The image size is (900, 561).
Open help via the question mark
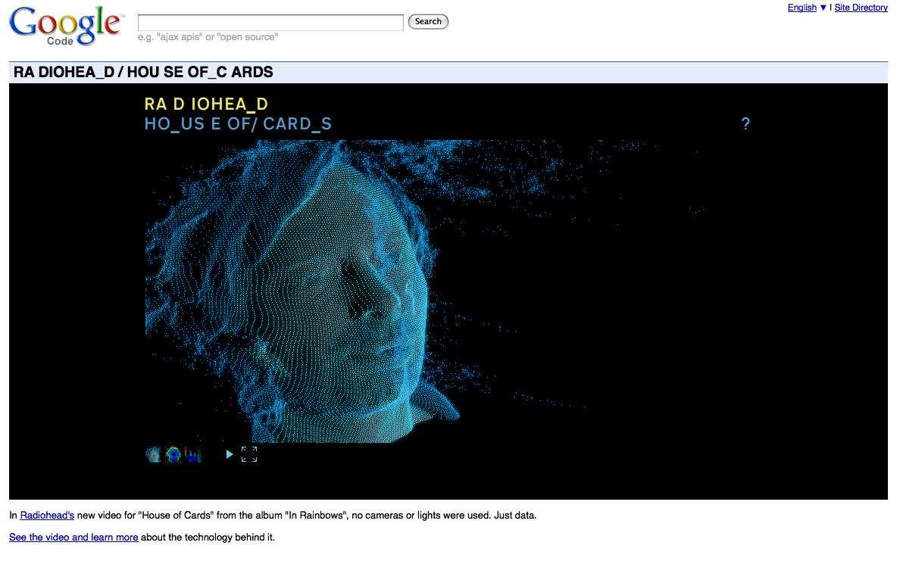pyautogui.click(x=745, y=123)
